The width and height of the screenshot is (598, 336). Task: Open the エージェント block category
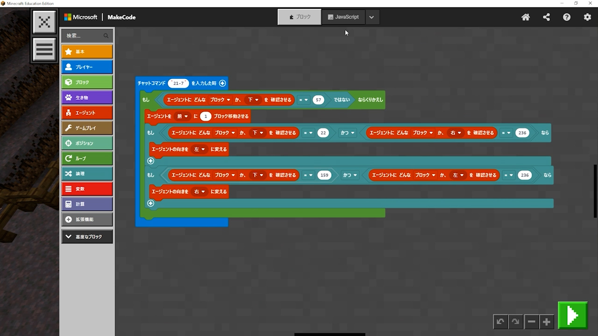coord(87,112)
